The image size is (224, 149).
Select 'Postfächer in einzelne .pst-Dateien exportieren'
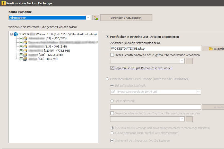tap(107, 37)
